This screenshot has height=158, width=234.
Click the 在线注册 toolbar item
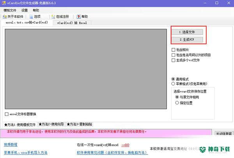point(60,17)
